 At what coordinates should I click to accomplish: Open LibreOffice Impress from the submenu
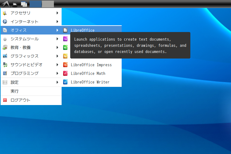coord(92,65)
